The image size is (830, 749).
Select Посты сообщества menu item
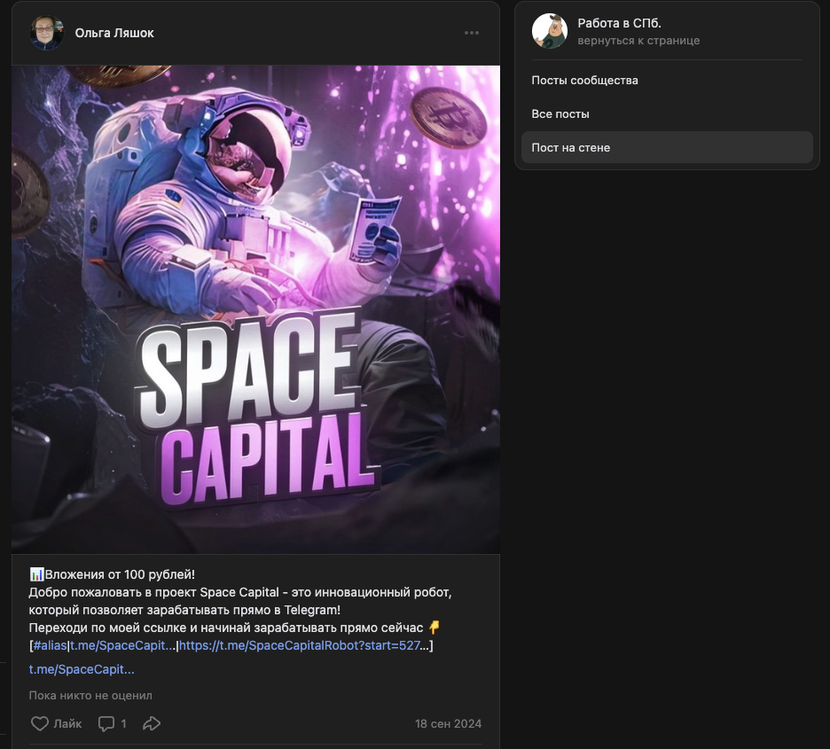(x=667, y=81)
